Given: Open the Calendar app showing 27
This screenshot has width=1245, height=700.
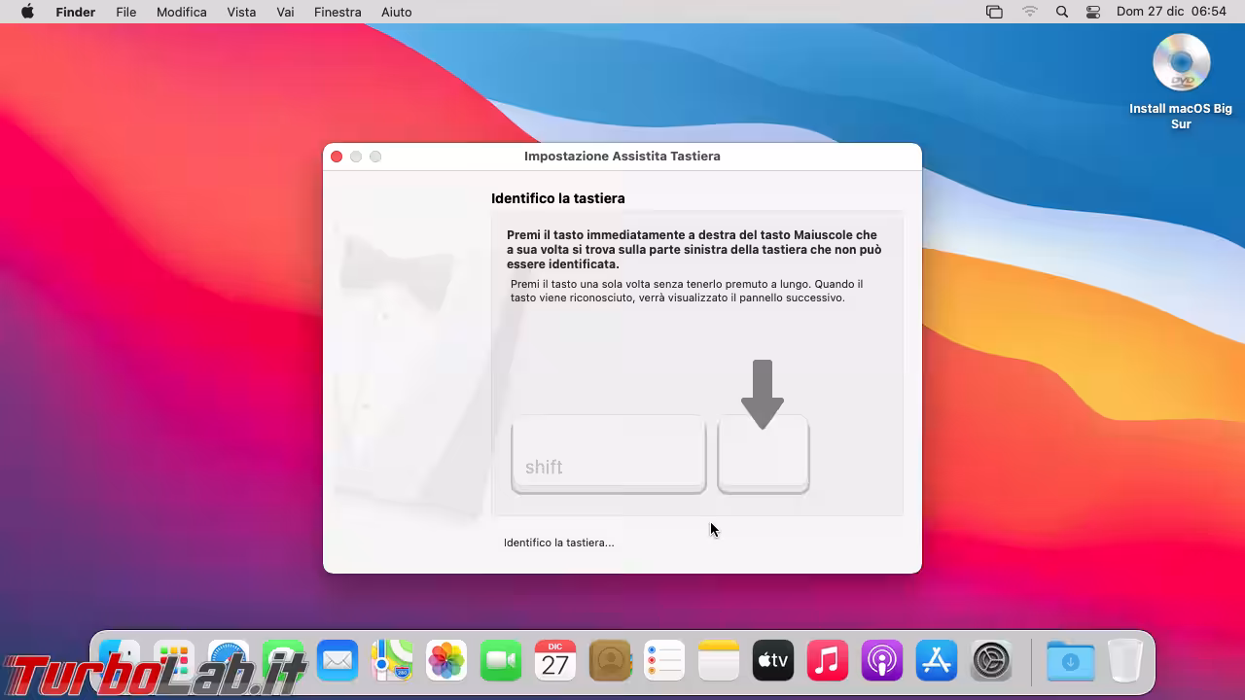Looking at the screenshot, I should coord(555,662).
